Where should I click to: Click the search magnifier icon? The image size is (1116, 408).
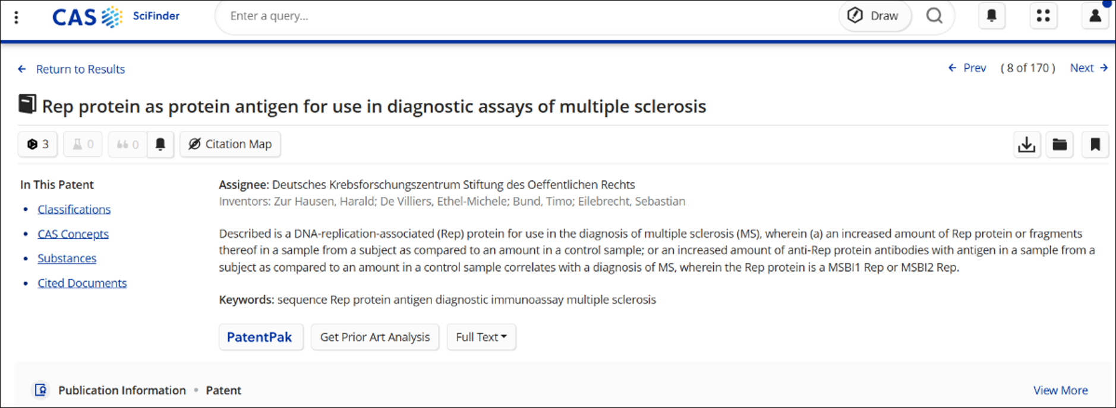(934, 16)
